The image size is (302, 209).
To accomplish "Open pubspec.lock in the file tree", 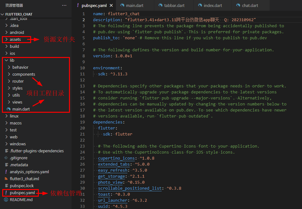I will 22,186.
